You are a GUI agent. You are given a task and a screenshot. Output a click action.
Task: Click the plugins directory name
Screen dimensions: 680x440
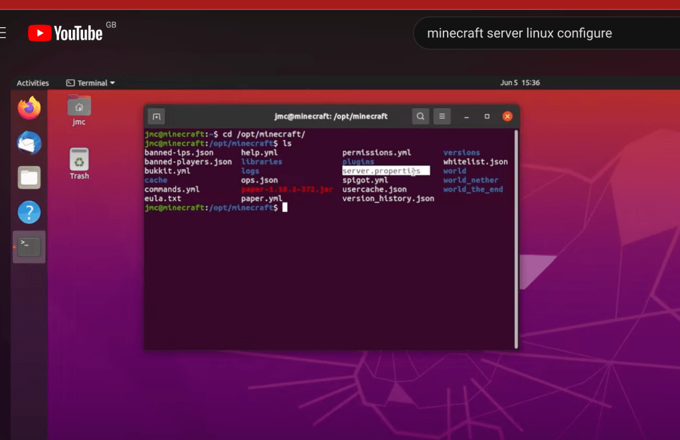358,162
